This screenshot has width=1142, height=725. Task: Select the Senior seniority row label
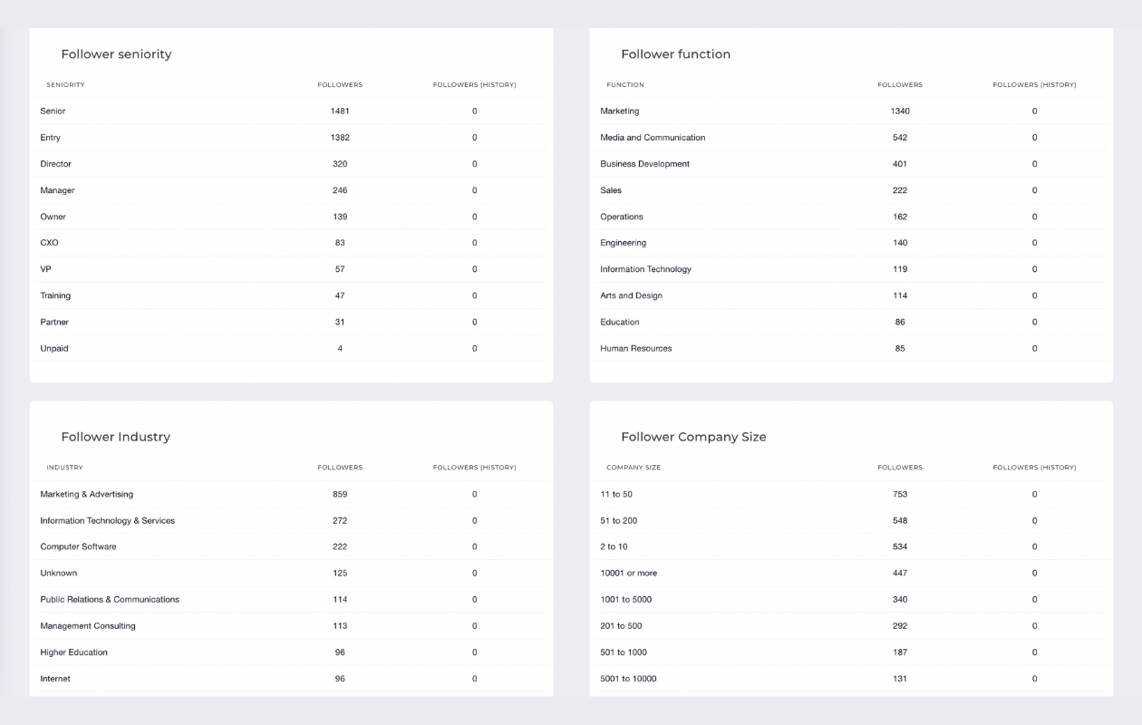click(x=53, y=111)
